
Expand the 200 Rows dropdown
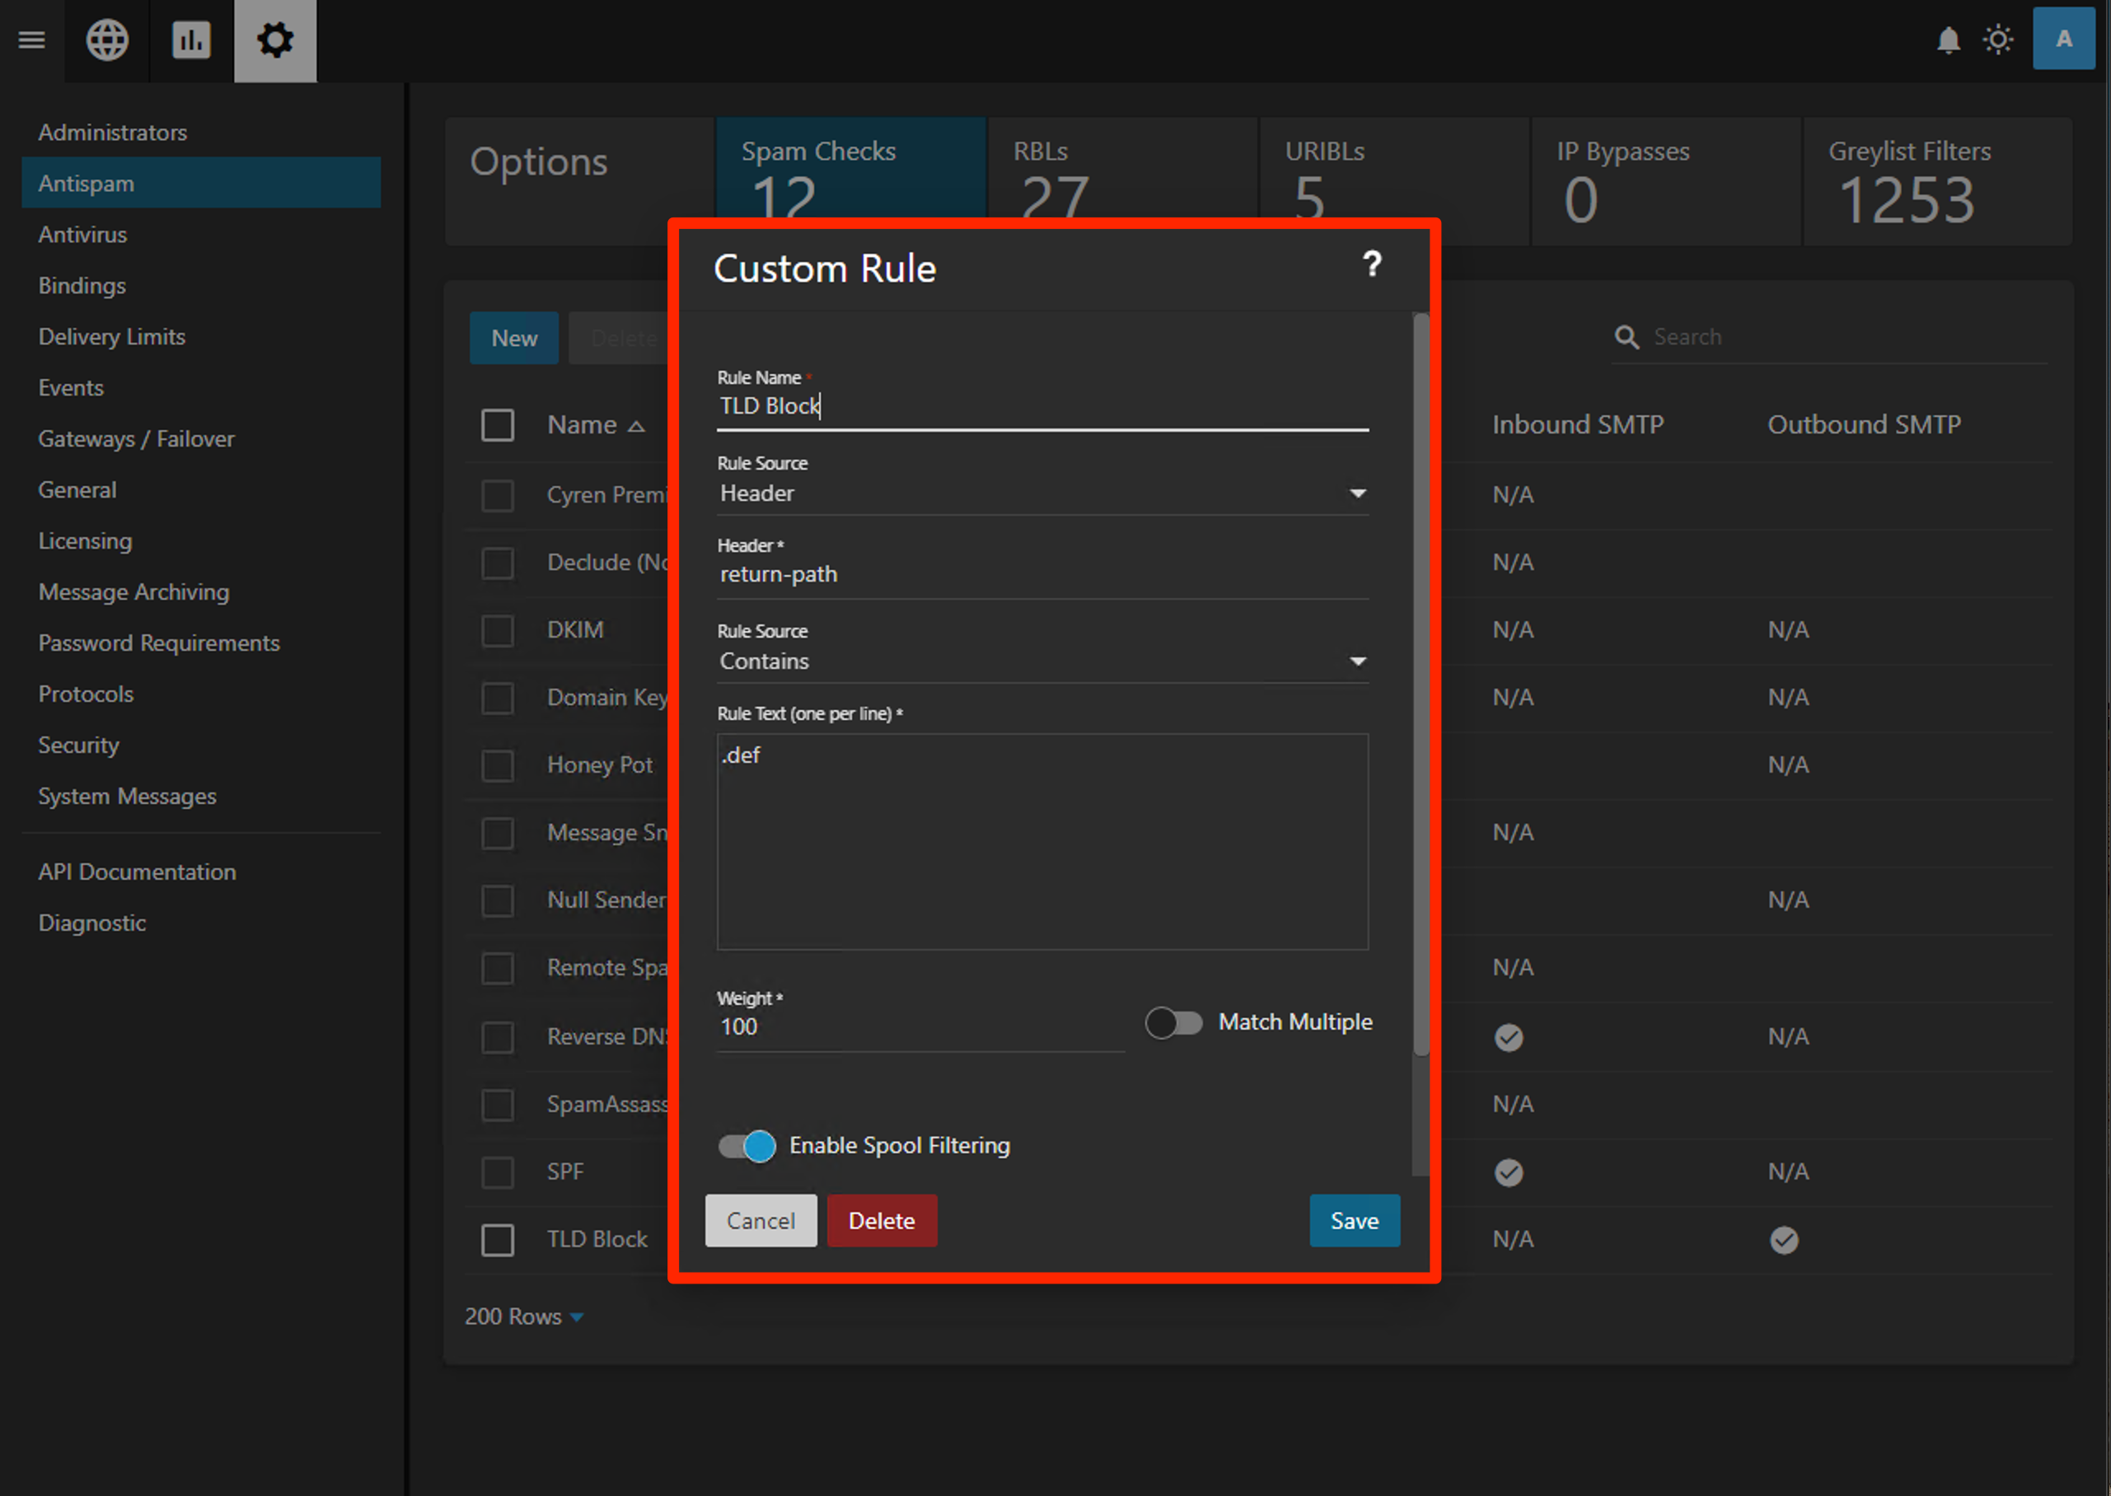point(523,1316)
